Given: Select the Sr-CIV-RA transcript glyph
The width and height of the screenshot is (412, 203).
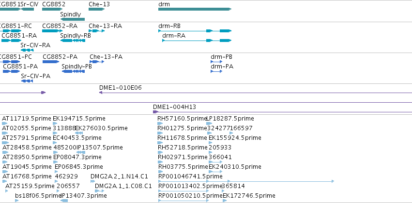Looking at the screenshot, I should (27, 50).
